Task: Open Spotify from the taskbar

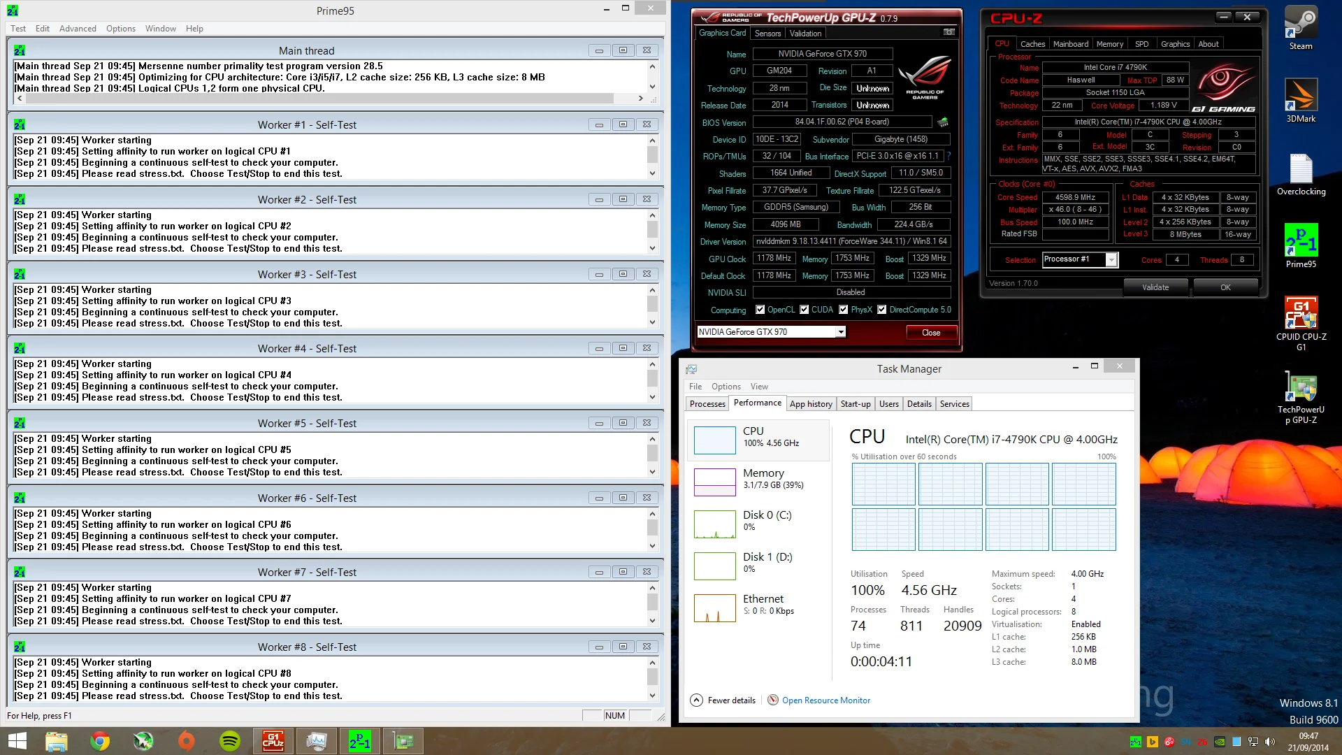Action: coord(230,741)
